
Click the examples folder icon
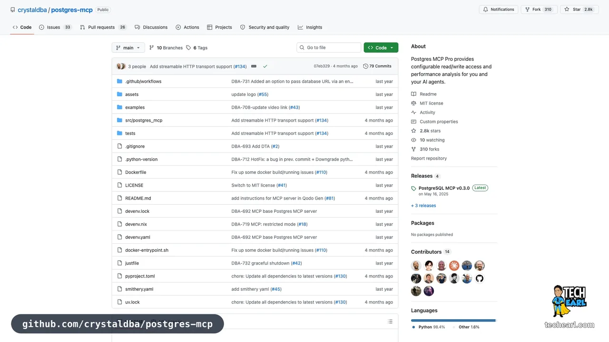tap(119, 107)
